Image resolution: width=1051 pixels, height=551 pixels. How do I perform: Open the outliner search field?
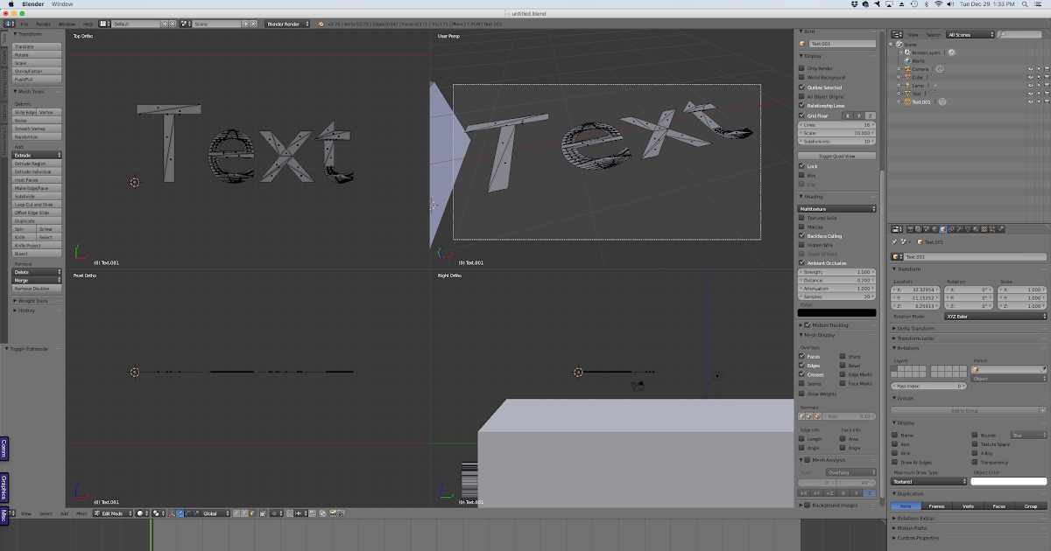[1019, 35]
